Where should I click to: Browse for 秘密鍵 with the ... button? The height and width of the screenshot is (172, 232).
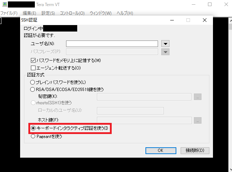coord(198,97)
